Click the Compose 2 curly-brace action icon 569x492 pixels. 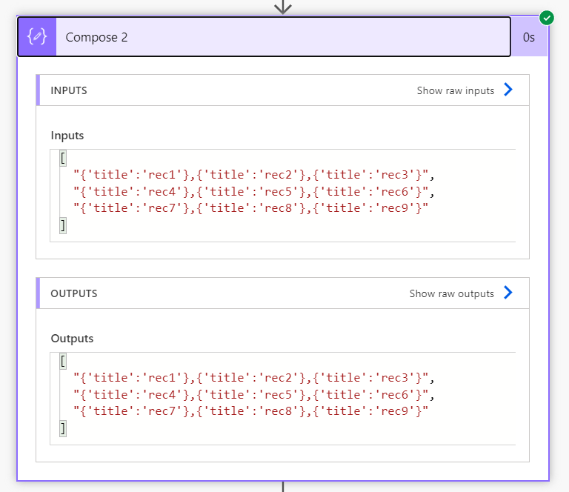pyautogui.click(x=37, y=36)
